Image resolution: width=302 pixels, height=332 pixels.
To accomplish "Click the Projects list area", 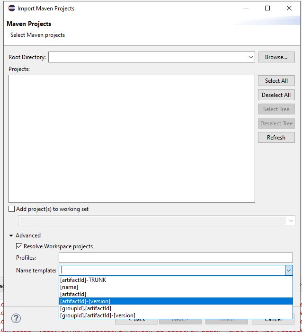I will pyautogui.click(x=132, y=139).
